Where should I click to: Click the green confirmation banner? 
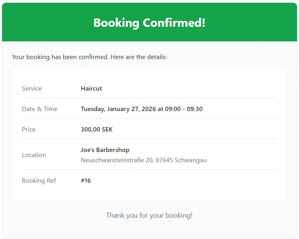click(149, 22)
